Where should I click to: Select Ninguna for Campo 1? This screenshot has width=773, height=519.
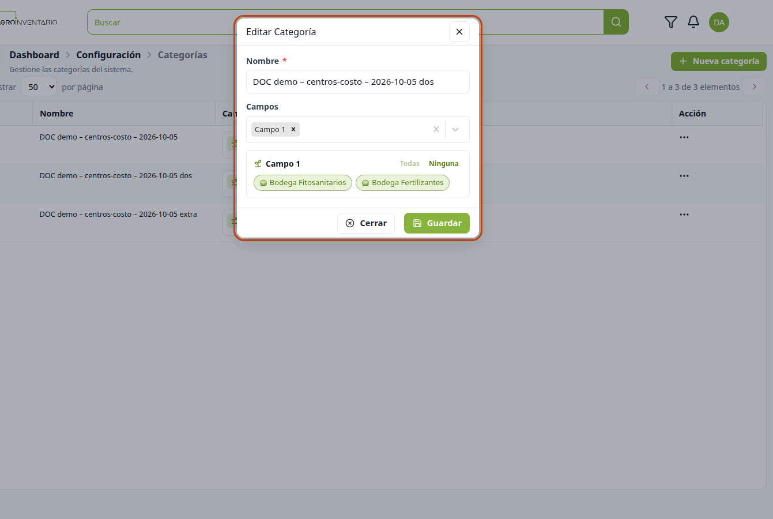pos(444,164)
